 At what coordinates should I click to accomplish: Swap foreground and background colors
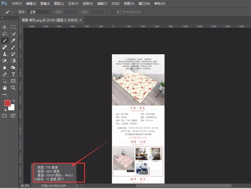coord(13,101)
